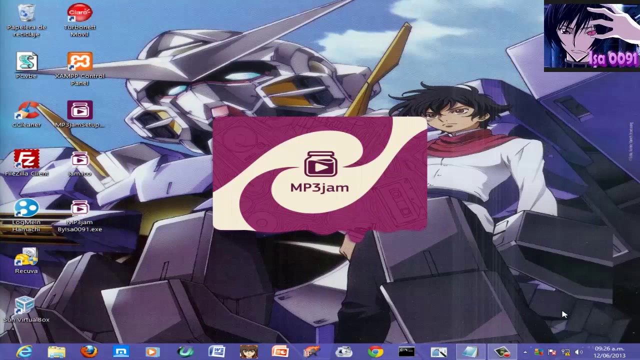Select the MP3jamSetup installer icon
The width and height of the screenshot is (640, 360).
point(79,114)
